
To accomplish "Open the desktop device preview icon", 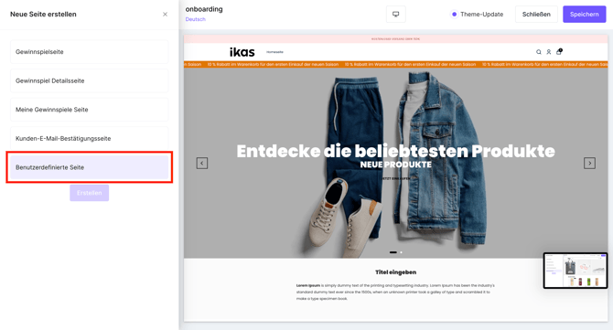I will coord(395,14).
